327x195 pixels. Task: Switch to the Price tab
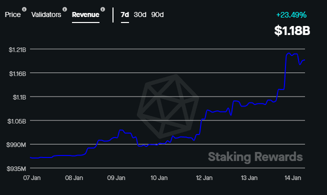[x=12, y=14]
